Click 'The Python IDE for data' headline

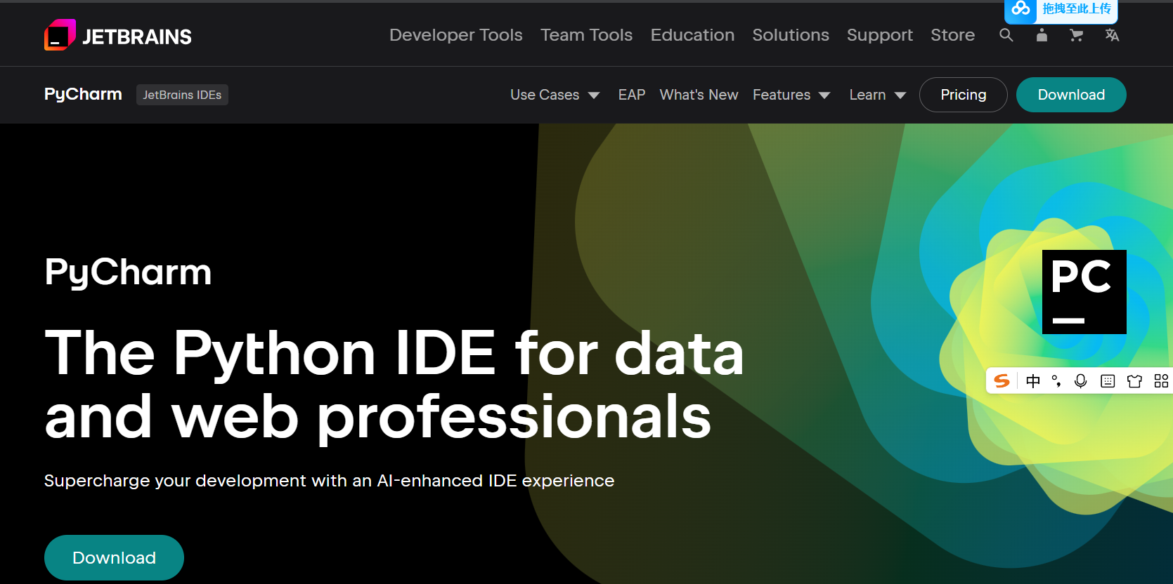pos(394,353)
